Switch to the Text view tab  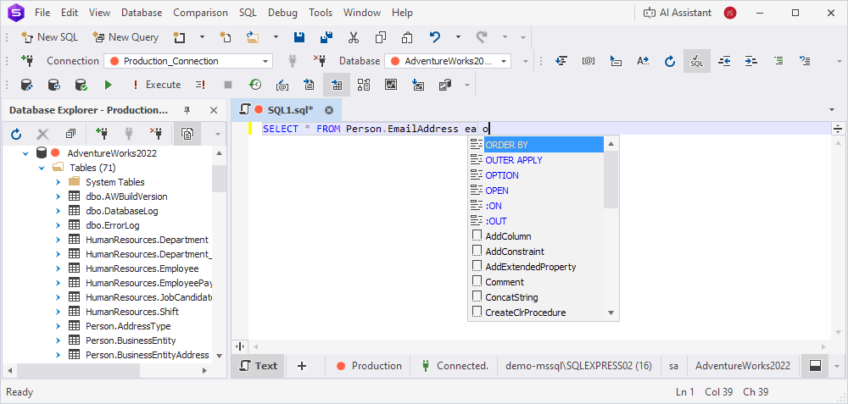(x=259, y=366)
